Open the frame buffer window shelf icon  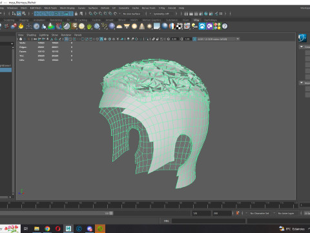[187, 27]
